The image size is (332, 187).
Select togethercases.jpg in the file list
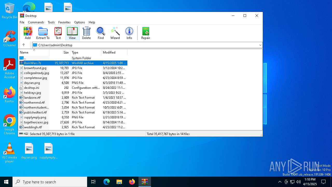pyautogui.click(x=73, y=122)
